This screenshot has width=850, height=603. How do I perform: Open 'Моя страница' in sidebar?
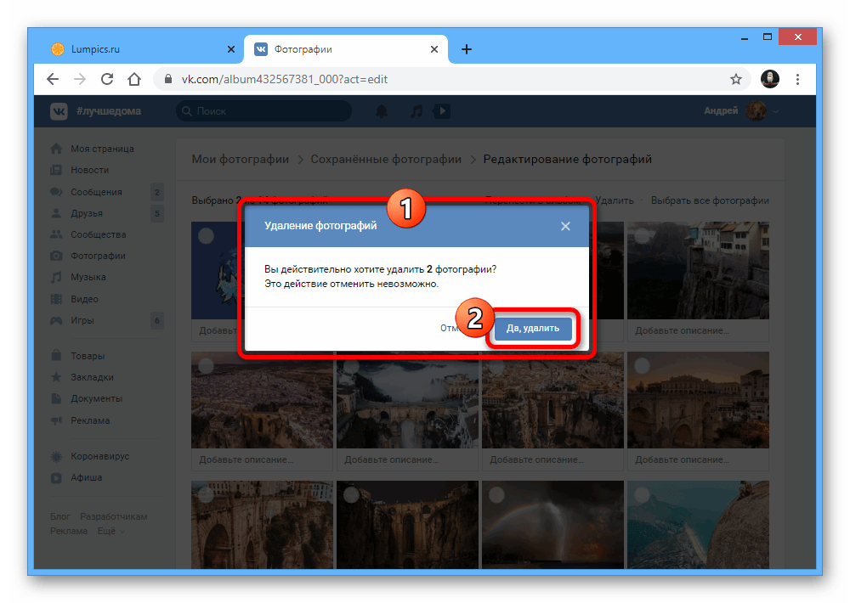[102, 149]
